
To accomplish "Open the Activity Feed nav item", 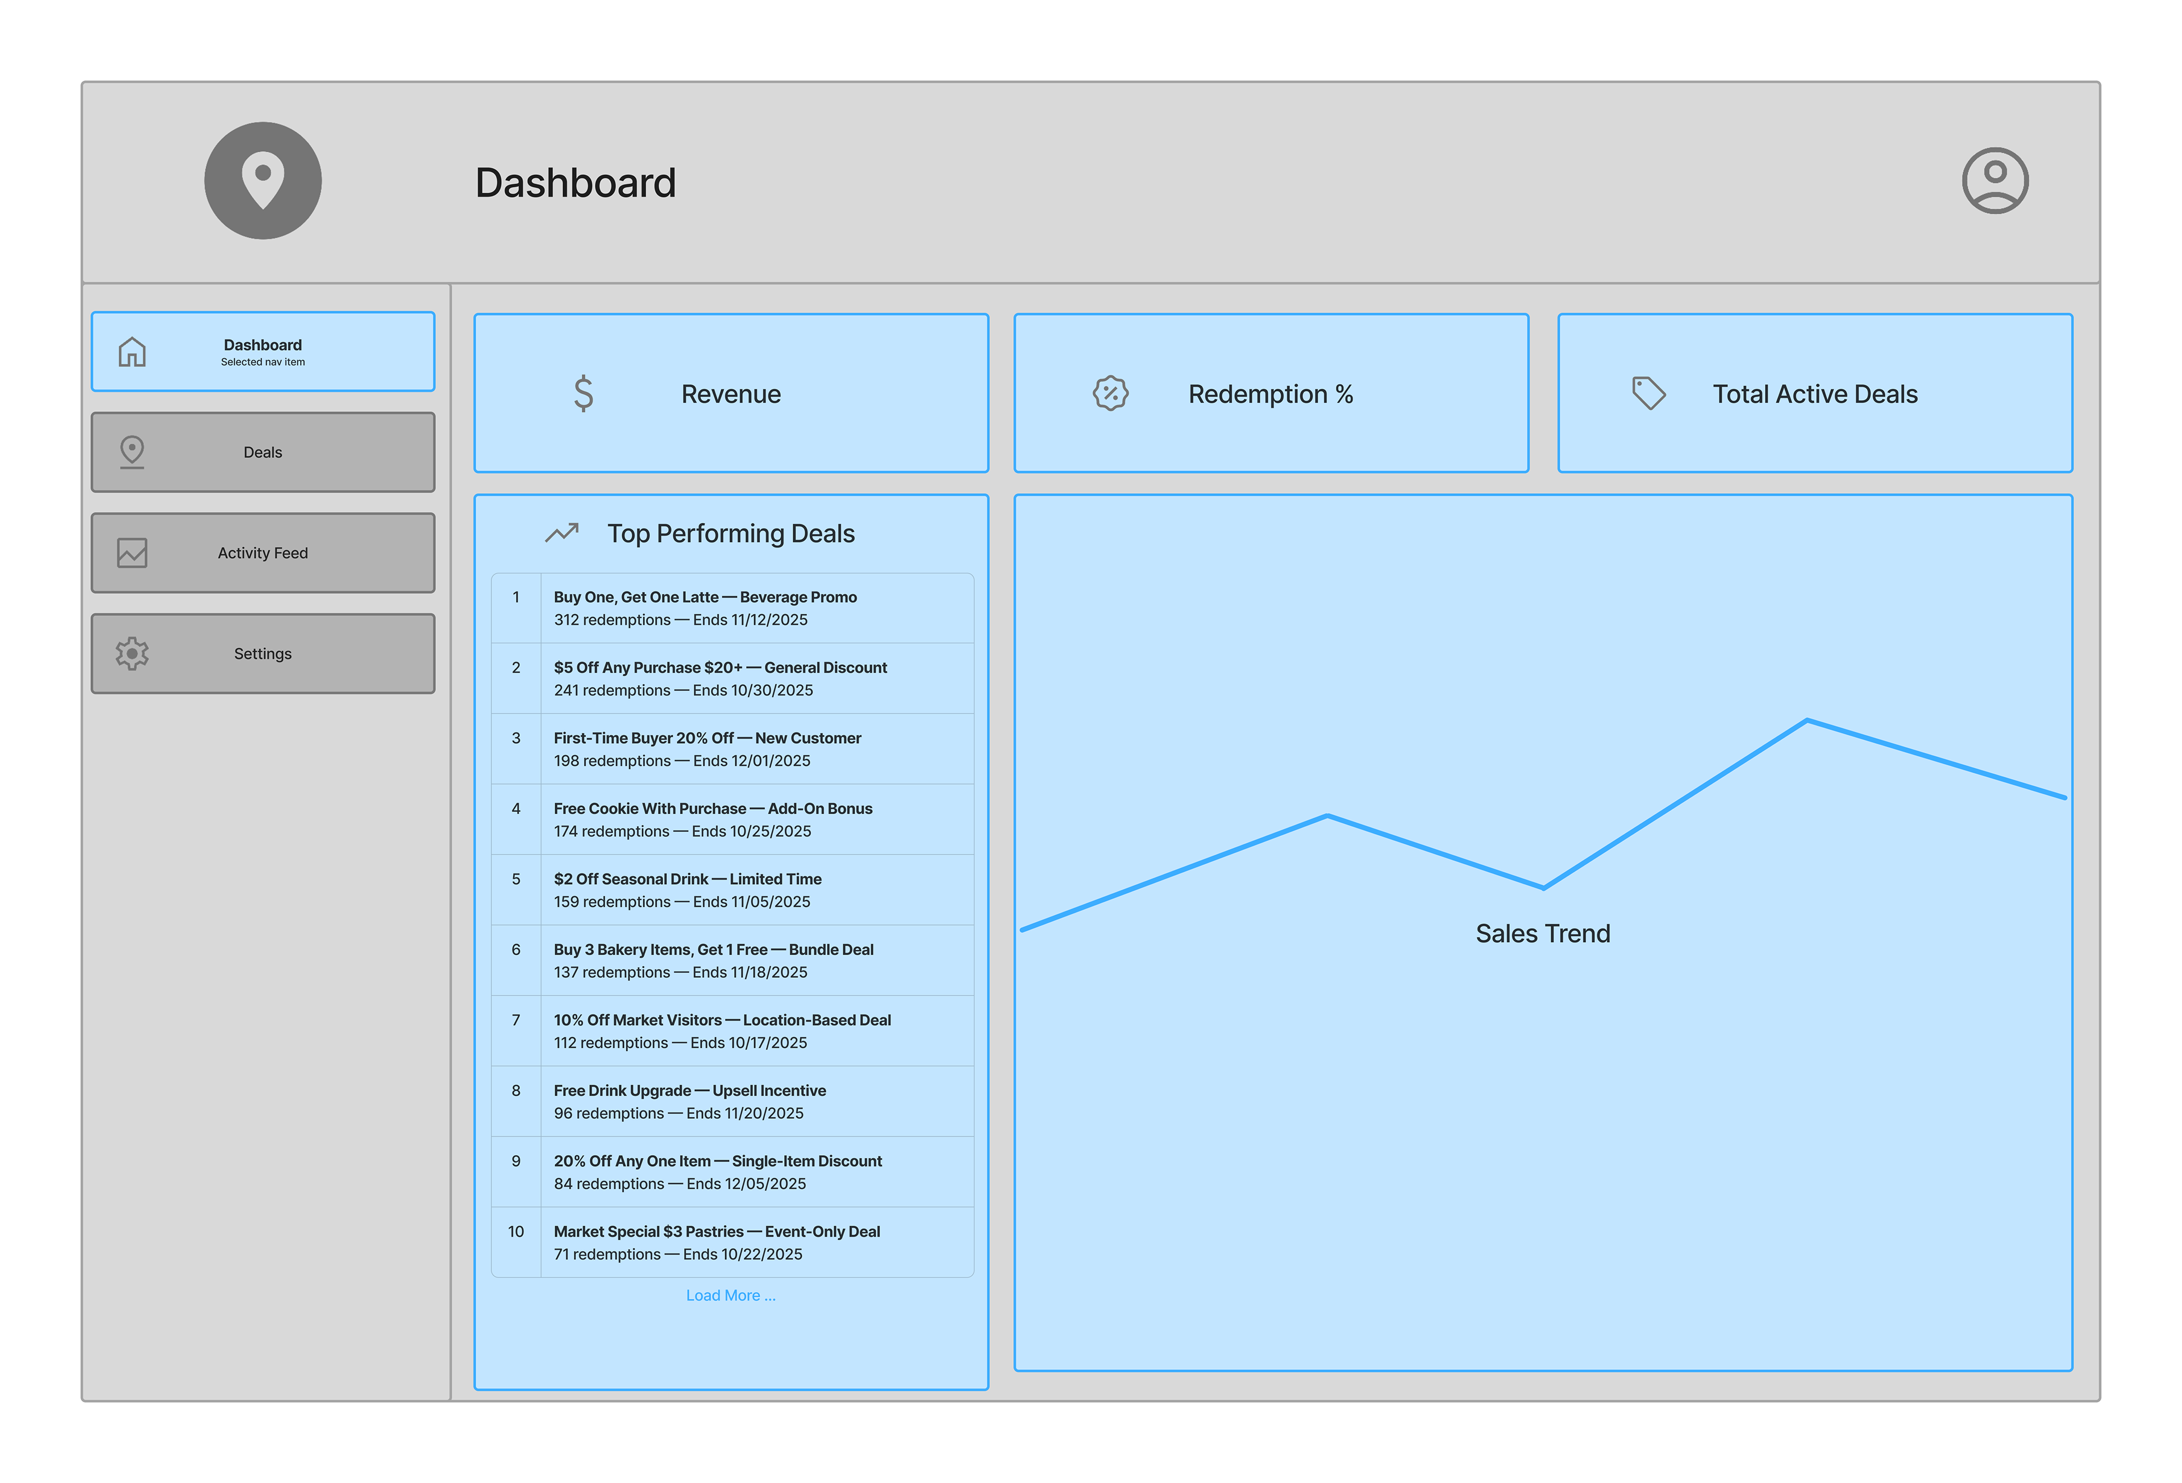I will click(263, 553).
